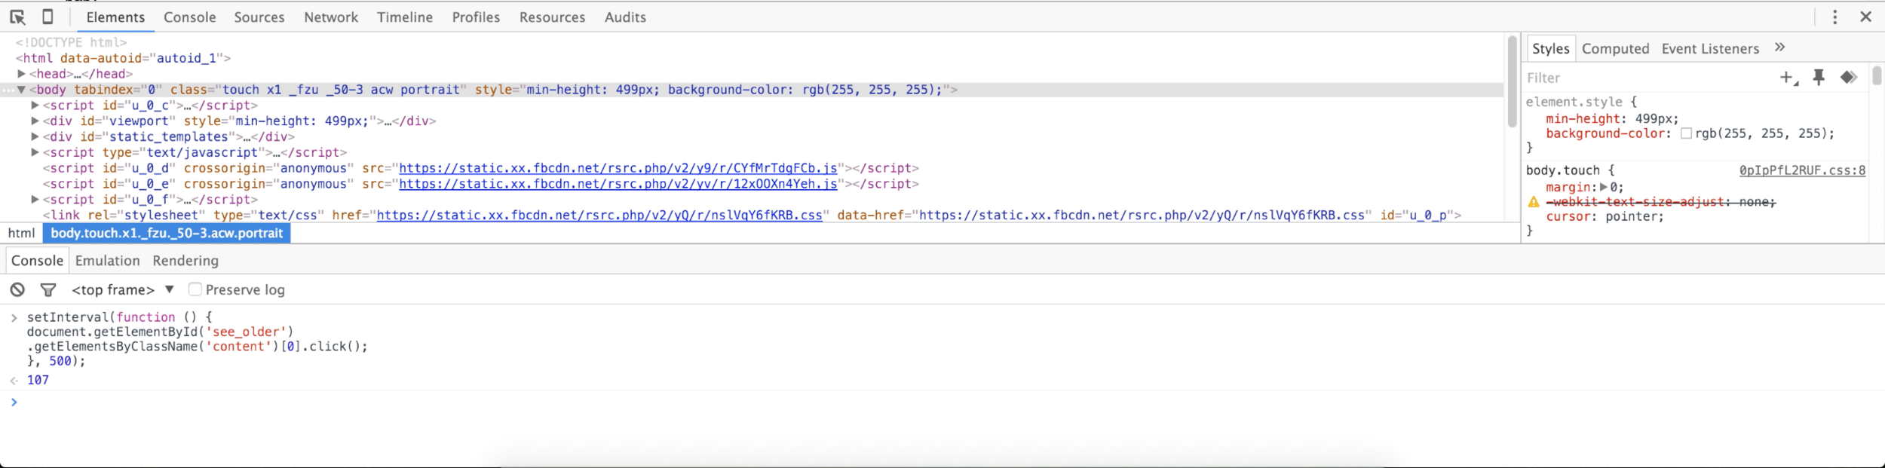
Task: Select the Styles sidebar tab
Action: coord(1551,48)
